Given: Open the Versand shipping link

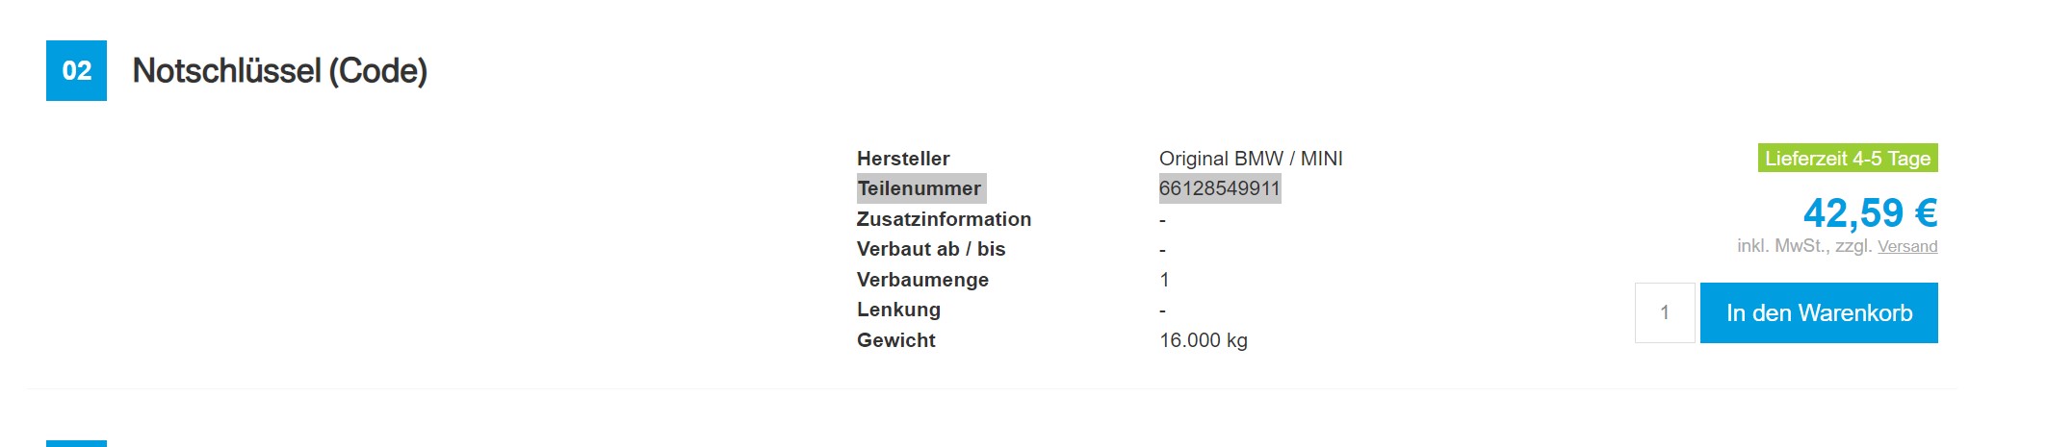Looking at the screenshot, I should 1907,246.
